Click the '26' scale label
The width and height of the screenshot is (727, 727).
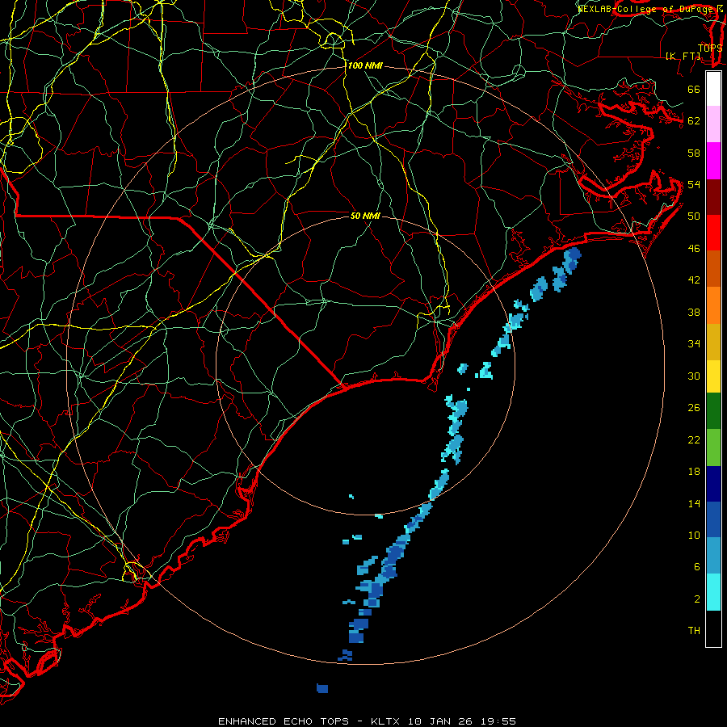(694, 408)
